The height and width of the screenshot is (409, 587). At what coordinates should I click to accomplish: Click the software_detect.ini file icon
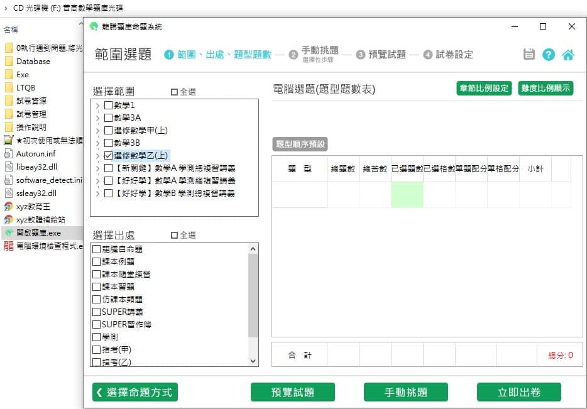click(9, 180)
